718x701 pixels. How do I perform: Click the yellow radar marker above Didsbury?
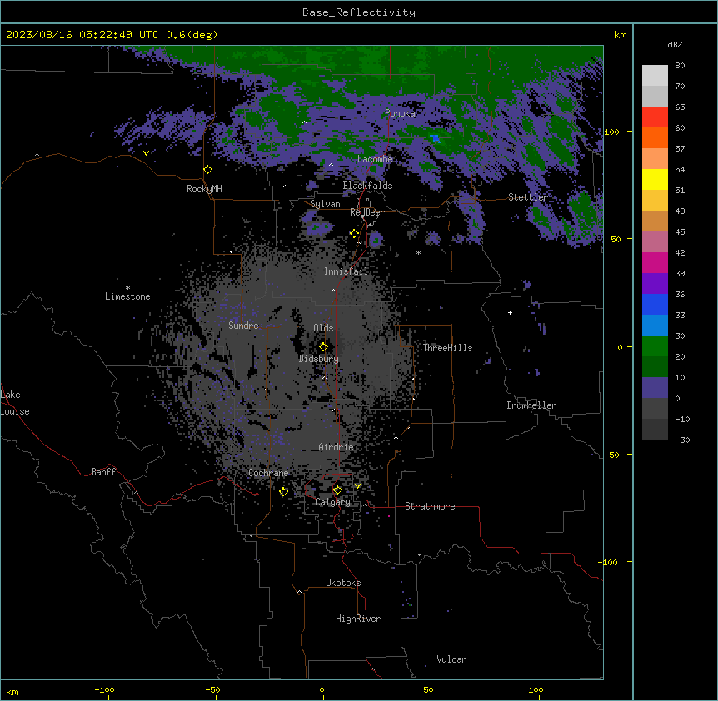pyautogui.click(x=323, y=347)
